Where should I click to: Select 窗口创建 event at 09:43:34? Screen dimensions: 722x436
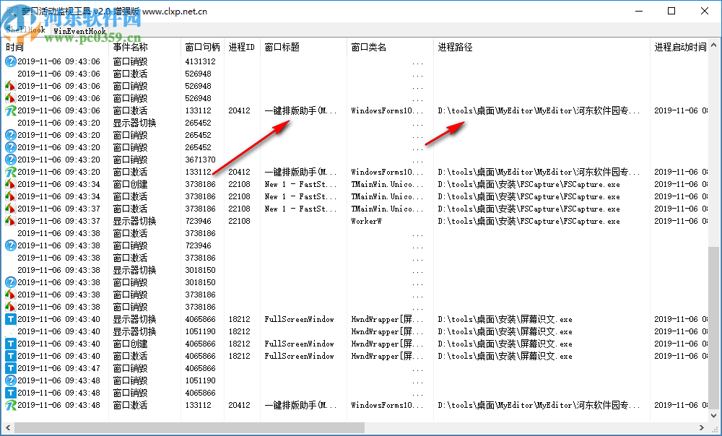coord(130,184)
